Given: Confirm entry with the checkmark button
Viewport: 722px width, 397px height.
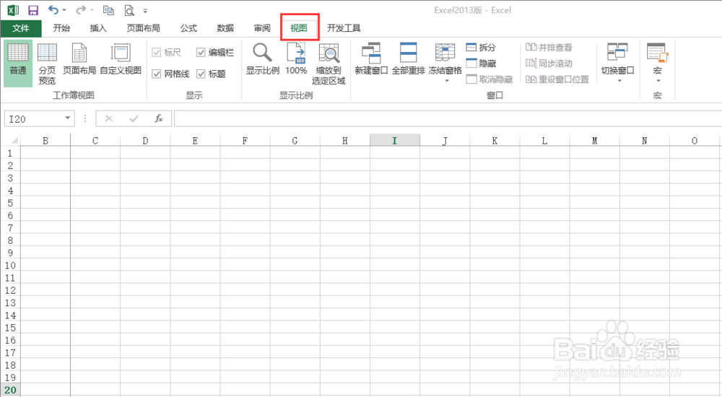Looking at the screenshot, I should pos(134,119).
